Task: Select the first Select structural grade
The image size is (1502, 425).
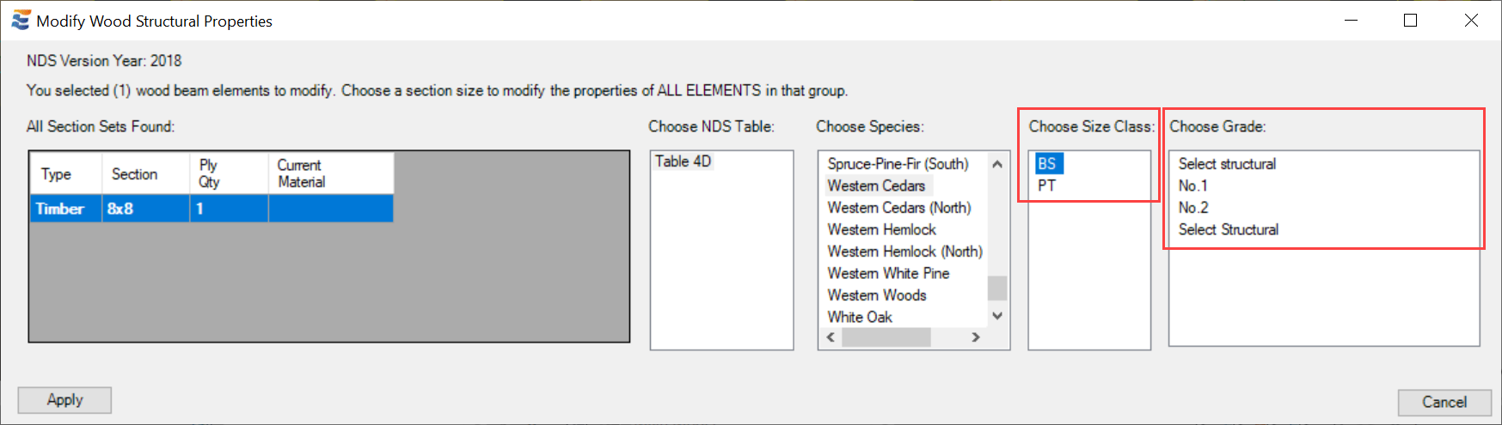Action: point(1227,163)
